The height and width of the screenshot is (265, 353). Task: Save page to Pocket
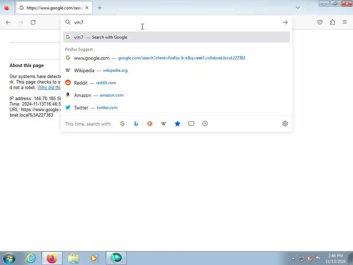tap(320, 22)
